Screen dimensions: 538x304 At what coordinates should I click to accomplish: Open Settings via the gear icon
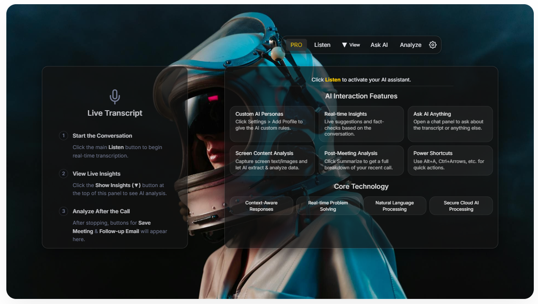432,44
